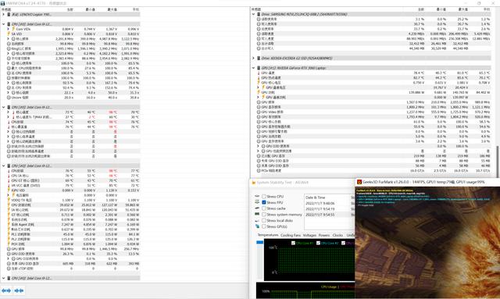Click the SAMSUNG drive chip icon
The height and width of the screenshot is (299, 500).
tap(259, 14)
